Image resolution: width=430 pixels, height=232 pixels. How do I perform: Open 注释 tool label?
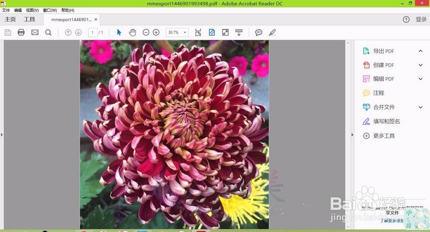379,93
